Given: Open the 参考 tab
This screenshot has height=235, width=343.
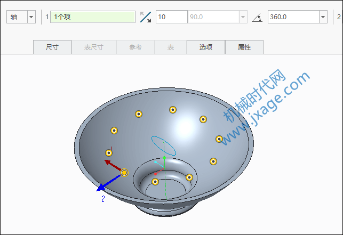Looking at the screenshot, I should click(135, 47).
